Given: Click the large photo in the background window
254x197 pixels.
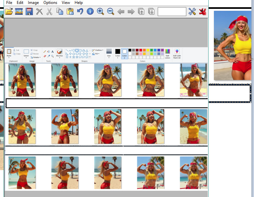Looking at the screenshot, I should [233, 46].
